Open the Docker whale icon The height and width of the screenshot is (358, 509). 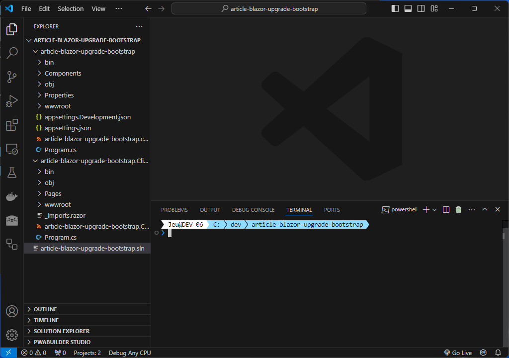point(12,196)
